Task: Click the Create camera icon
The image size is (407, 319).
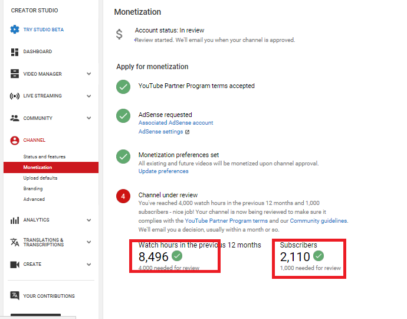Action: 15,265
